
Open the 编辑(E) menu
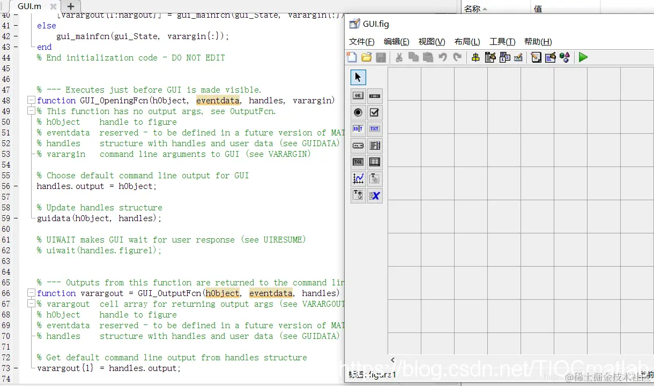coord(397,42)
